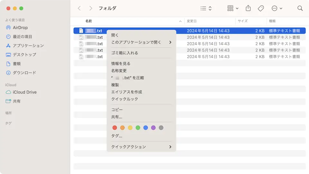Go forward with the right chevron
This screenshot has width=309, height=174.
(91, 8)
